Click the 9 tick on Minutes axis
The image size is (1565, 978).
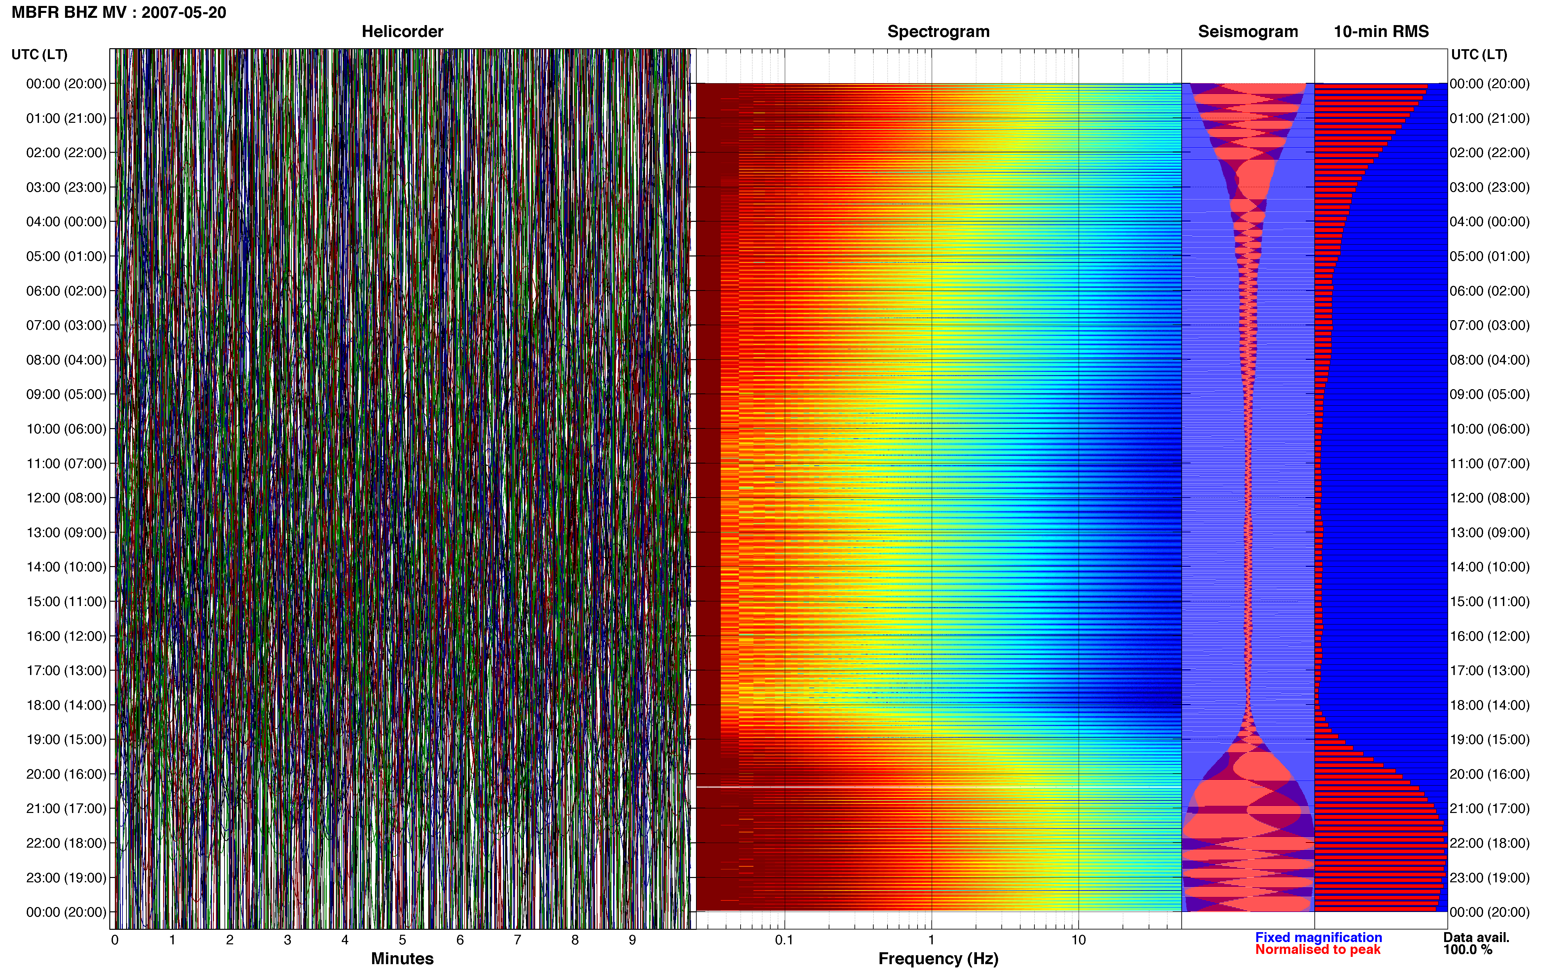point(632,940)
